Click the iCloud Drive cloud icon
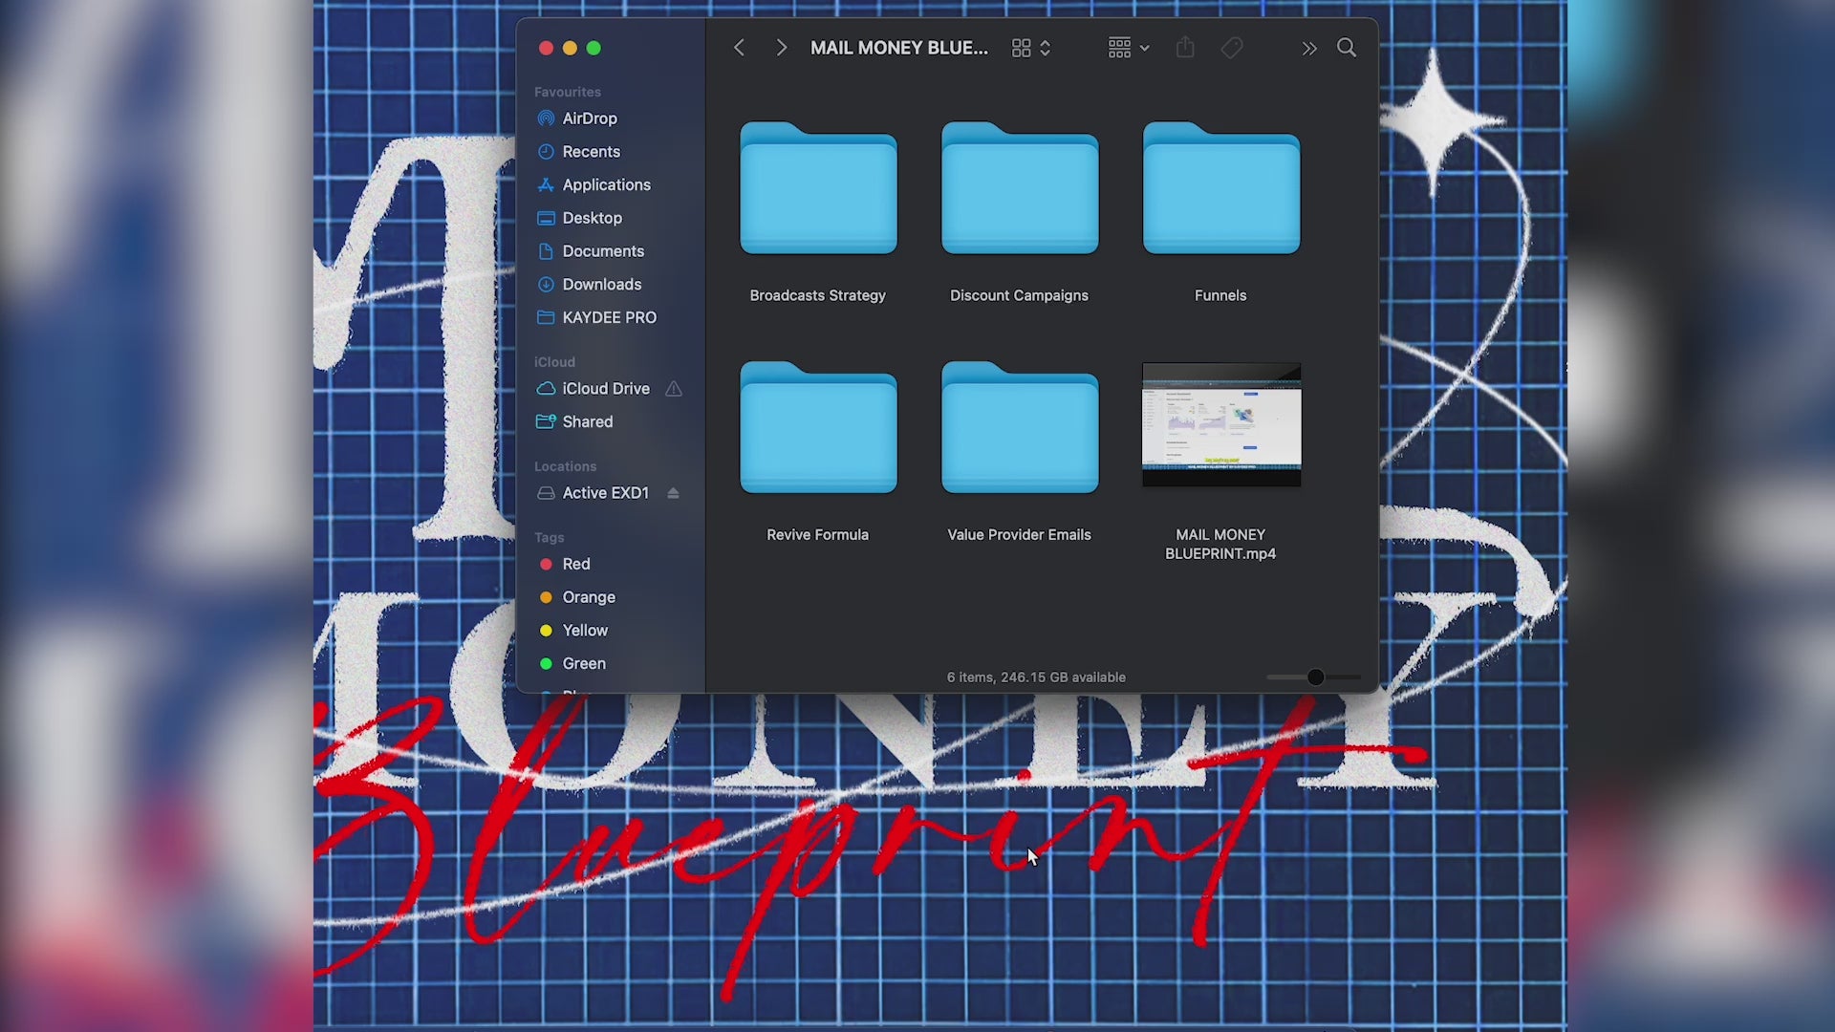Image resolution: width=1835 pixels, height=1032 pixels. [x=546, y=389]
